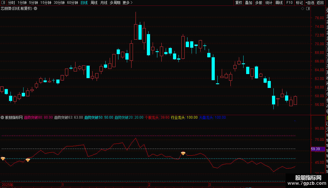Switch to 5分钟 chart period
The height and width of the screenshot is (188, 328).
tap(33, 3)
